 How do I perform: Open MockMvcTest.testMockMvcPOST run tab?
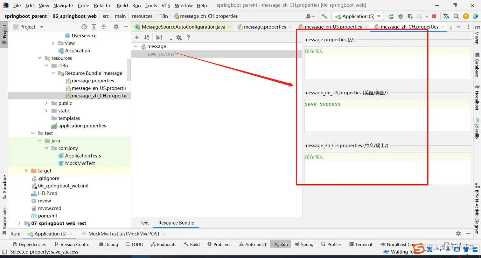tap(123, 234)
